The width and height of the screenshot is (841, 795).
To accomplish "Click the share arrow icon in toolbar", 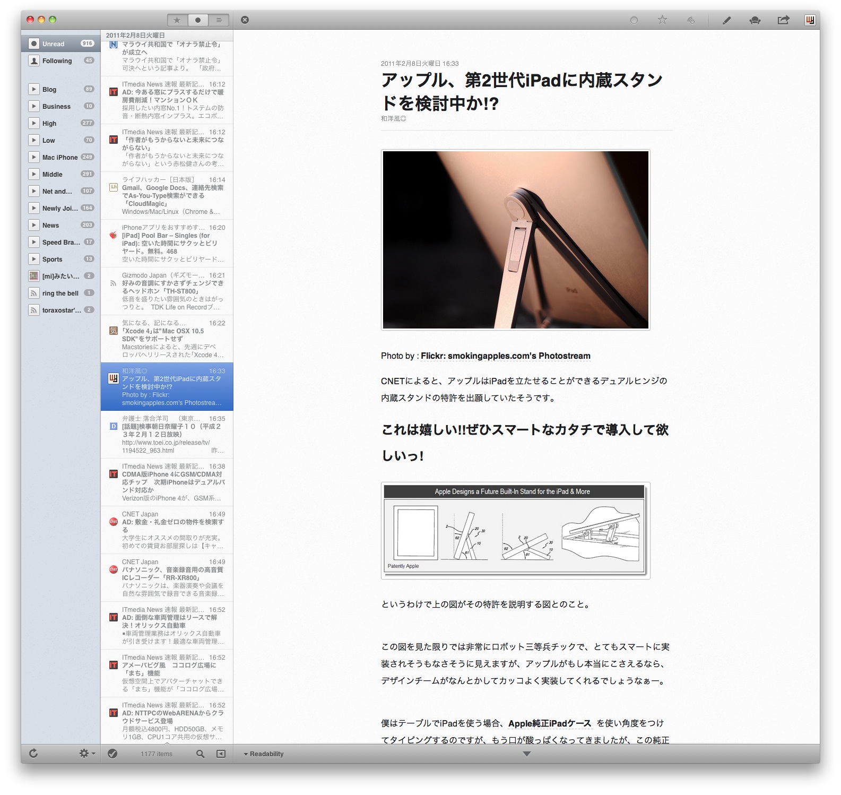I will tap(783, 20).
